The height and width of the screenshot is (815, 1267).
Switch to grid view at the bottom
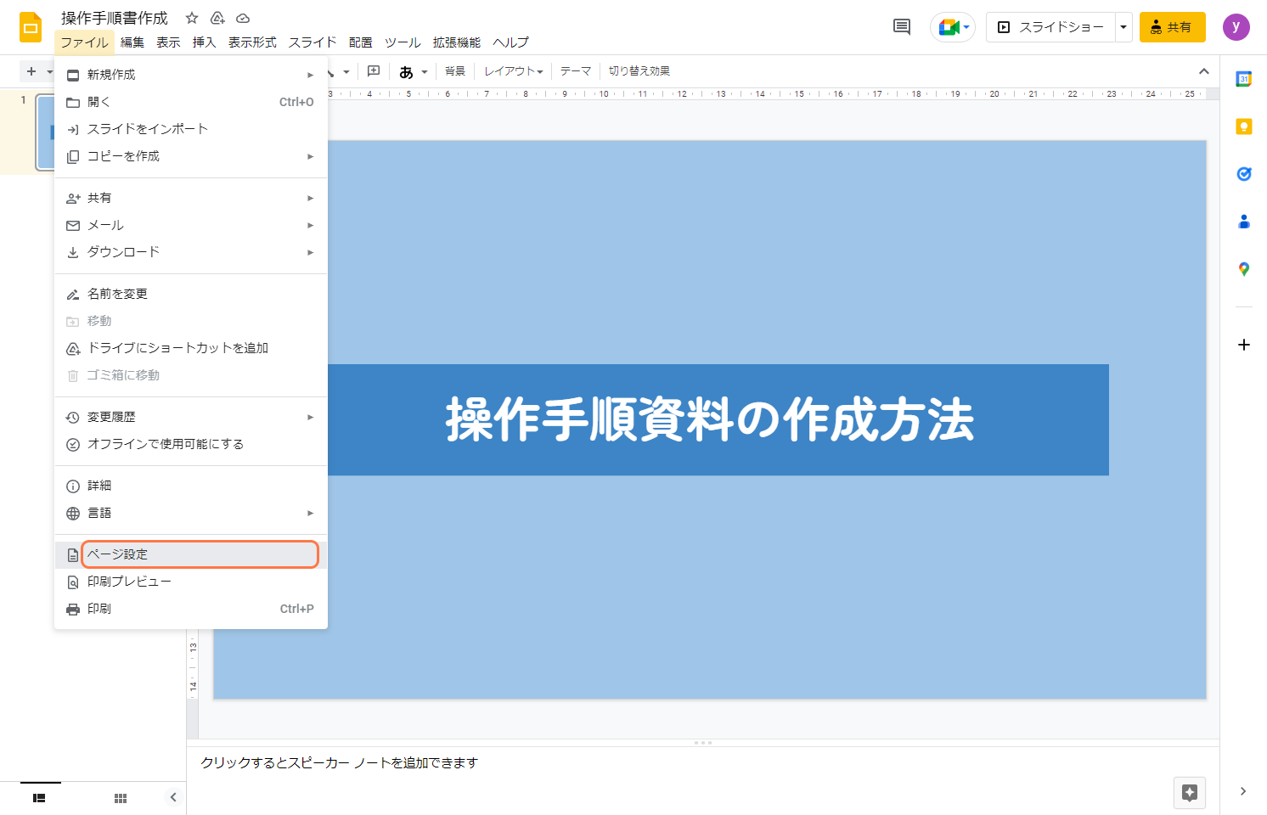pyautogui.click(x=121, y=798)
